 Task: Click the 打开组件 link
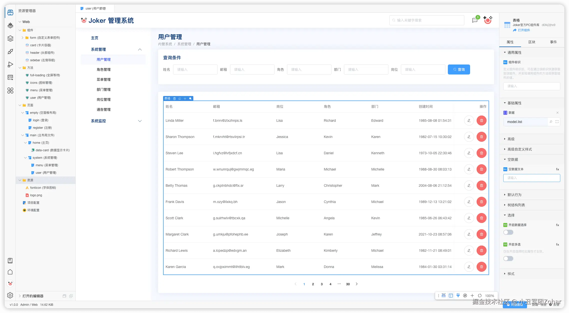(524, 30)
